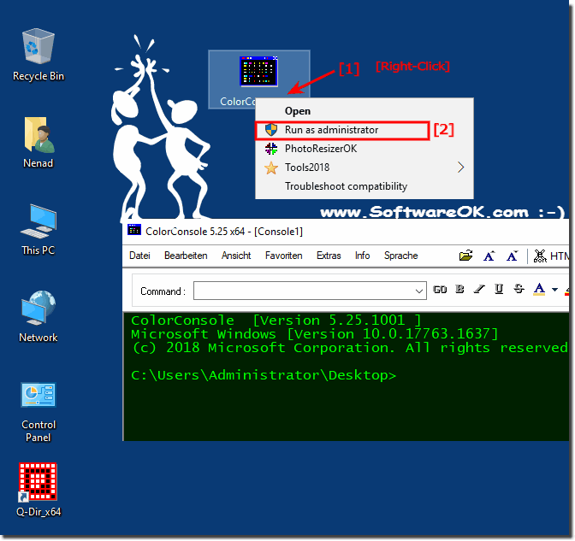This screenshot has width=575, height=541.
Task: Expand the Command combo box dropdown
Action: pos(418,291)
